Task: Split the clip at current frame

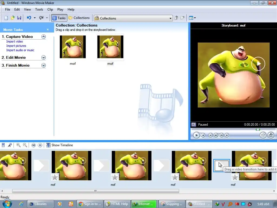Action: tap(263, 135)
